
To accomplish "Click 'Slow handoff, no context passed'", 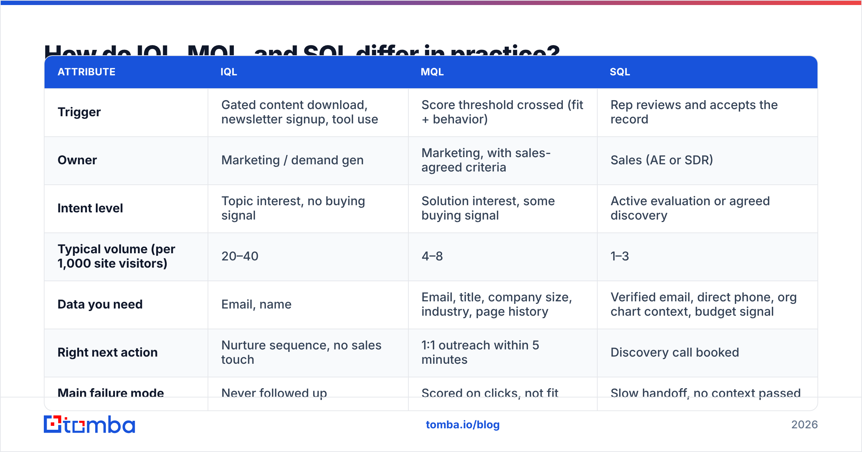I will pos(705,393).
